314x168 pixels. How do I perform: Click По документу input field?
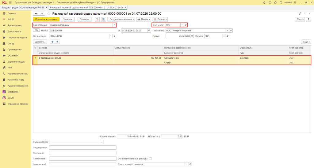coord(83,148)
